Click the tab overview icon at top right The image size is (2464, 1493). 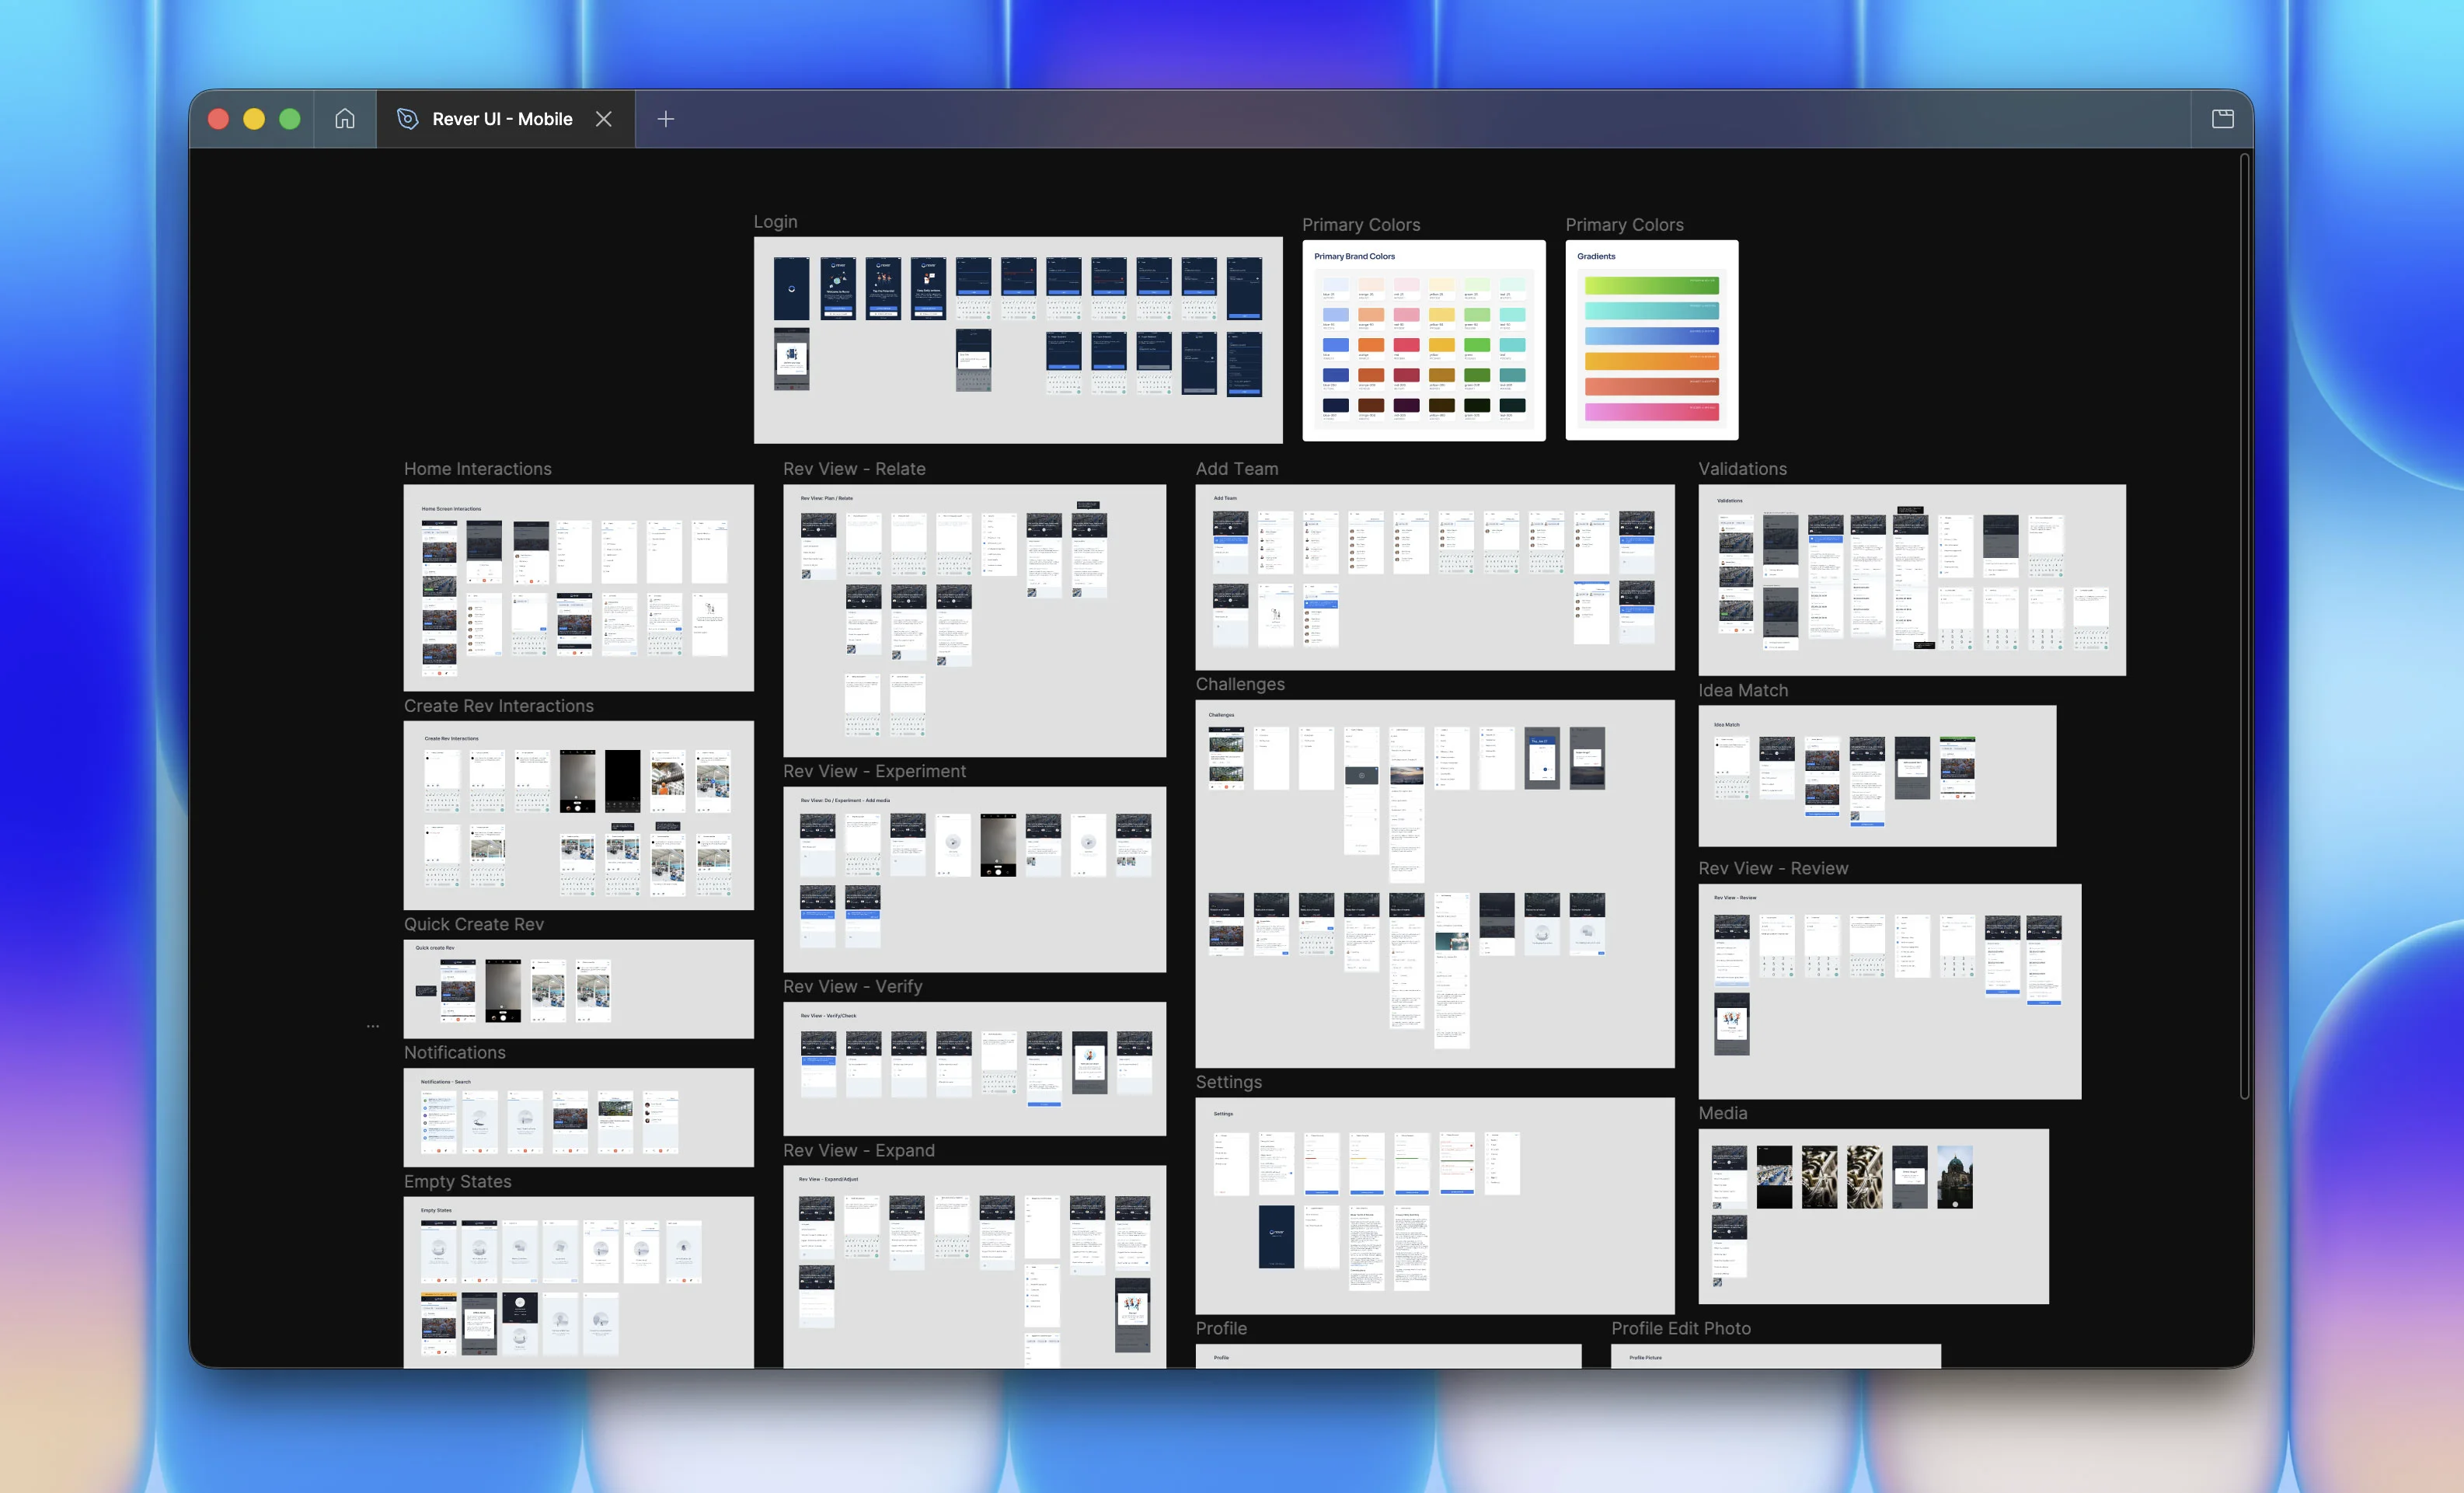(2224, 118)
